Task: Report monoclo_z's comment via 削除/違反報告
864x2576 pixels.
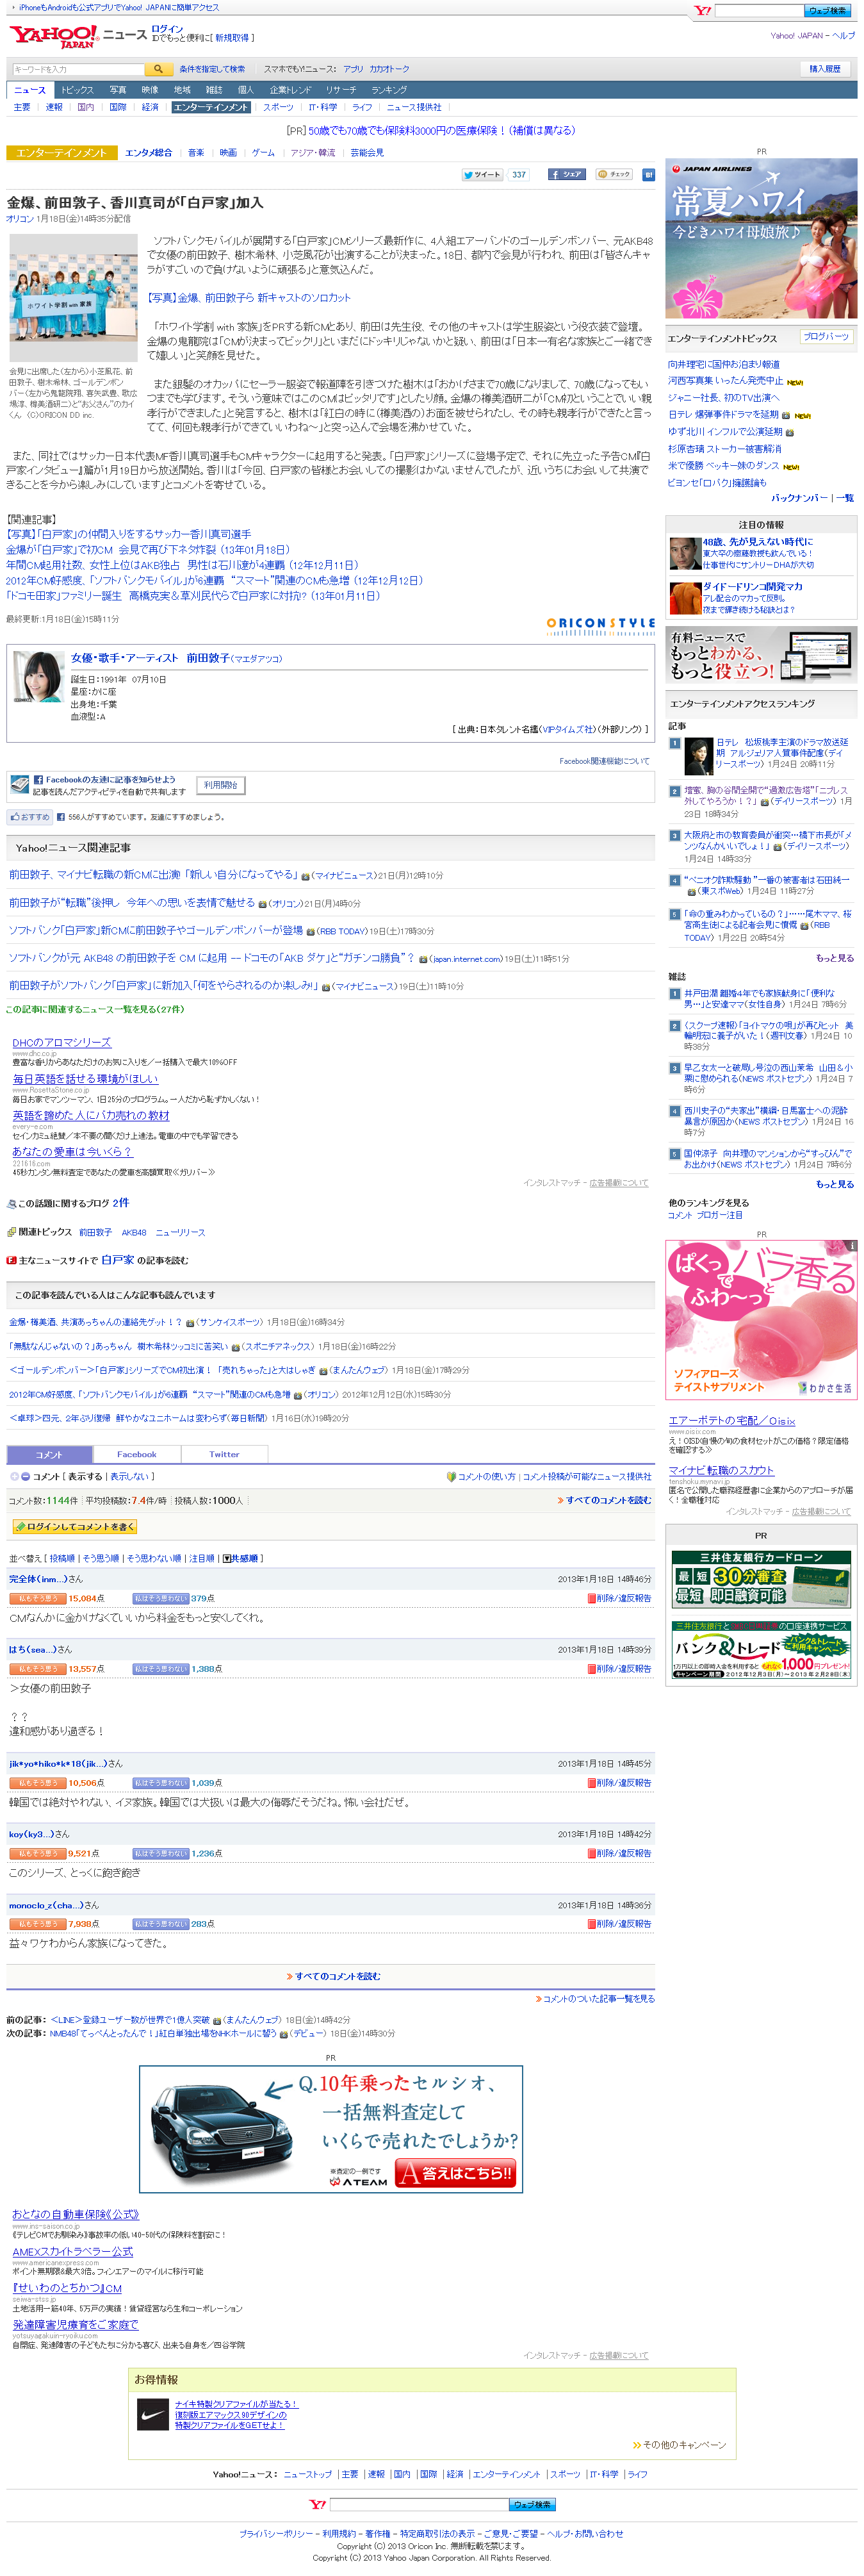Action: [620, 1924]
